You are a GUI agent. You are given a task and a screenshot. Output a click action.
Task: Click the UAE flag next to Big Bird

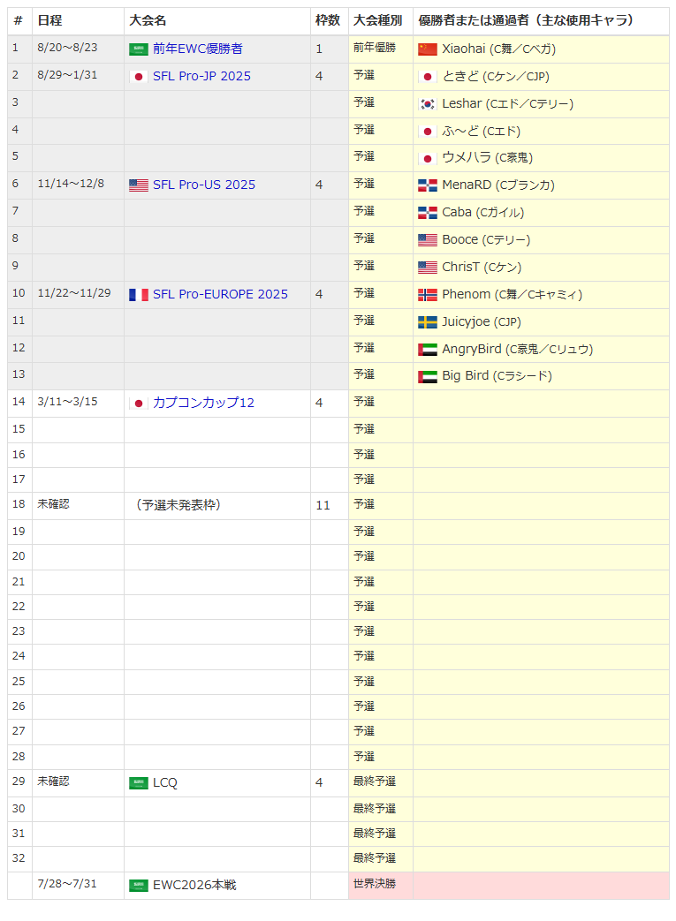(428, 376)
